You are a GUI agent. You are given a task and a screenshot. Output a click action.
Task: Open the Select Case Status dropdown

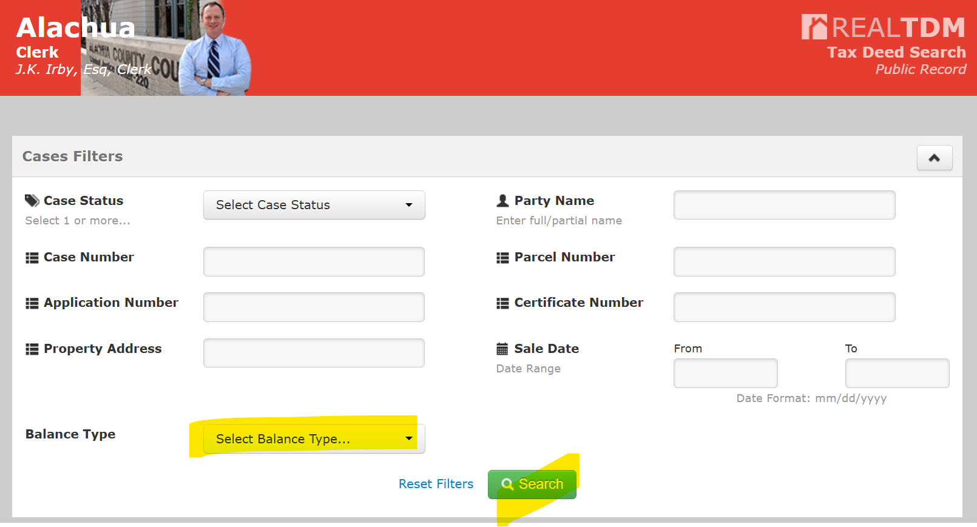click(314, 205)
